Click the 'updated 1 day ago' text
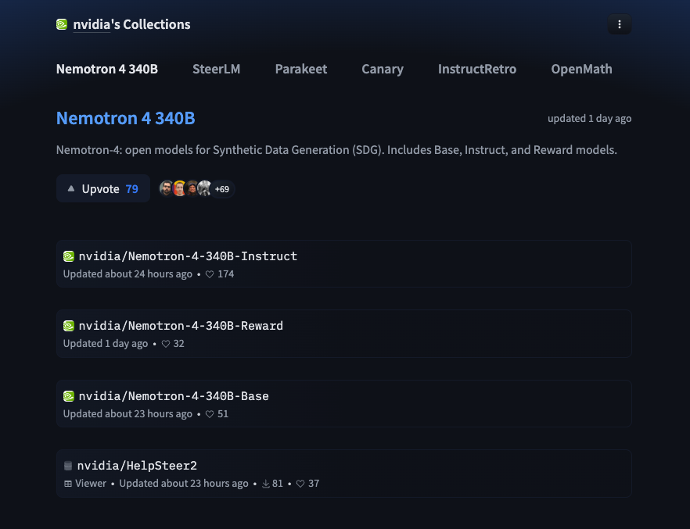The width and height of the screenshot is (690, 529). point(589,118)
